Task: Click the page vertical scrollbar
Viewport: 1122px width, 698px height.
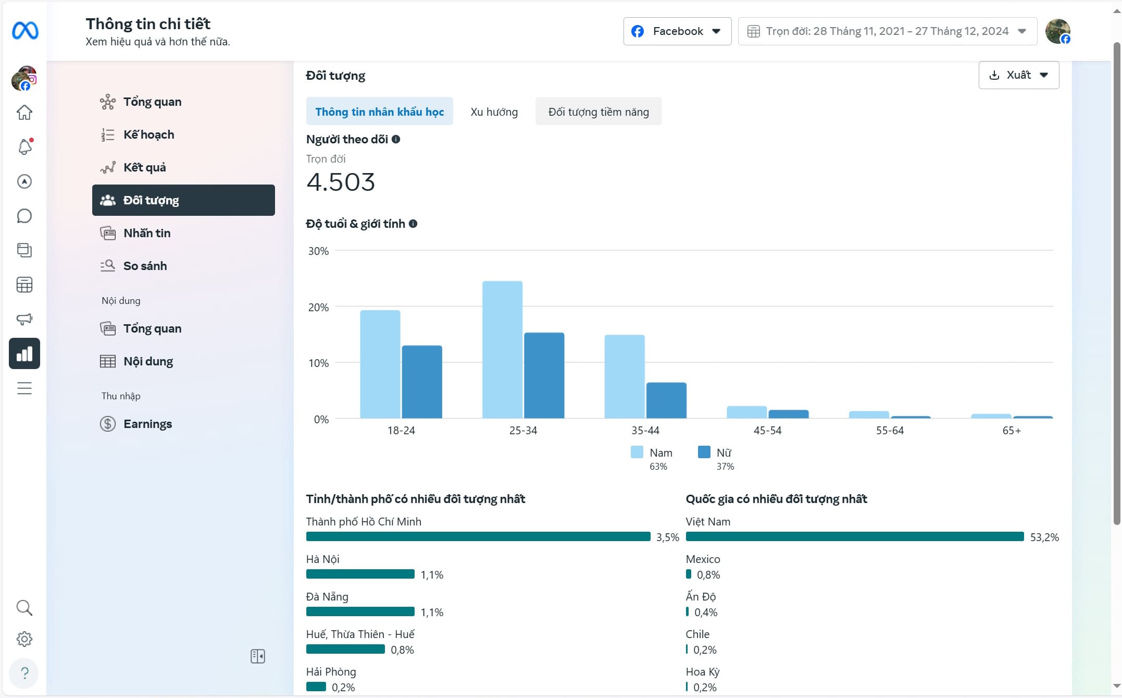Action: coord(1116,284)
